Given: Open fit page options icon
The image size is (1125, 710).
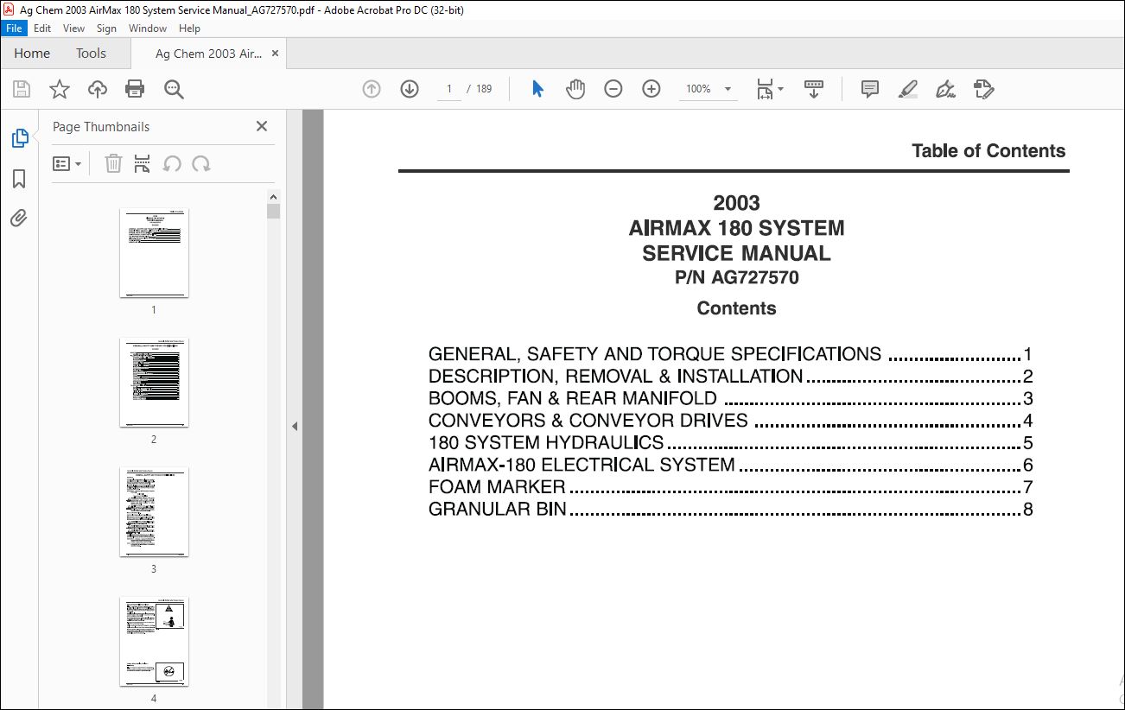Looking at the screenshot, I should coord(769,89).
